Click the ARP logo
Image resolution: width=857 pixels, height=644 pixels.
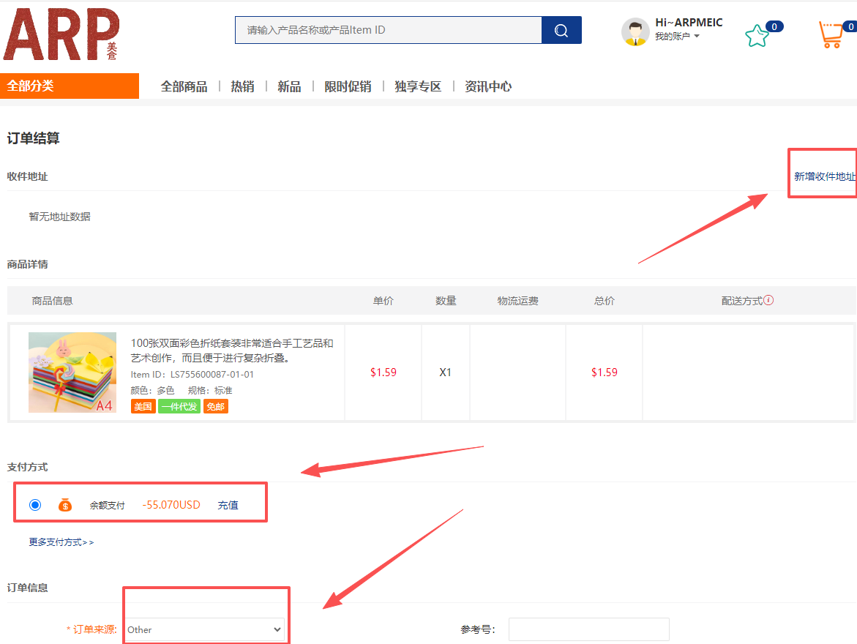coord(61,34)
